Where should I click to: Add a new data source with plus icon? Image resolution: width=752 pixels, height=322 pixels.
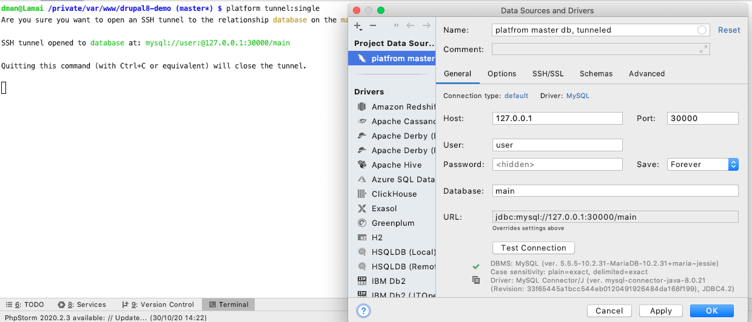click(x=358, y=26)
